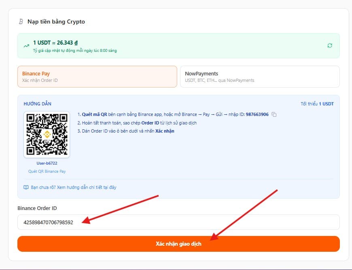
Task: Focus the Binance Order ID input field
Action: (x=178, y=222)
